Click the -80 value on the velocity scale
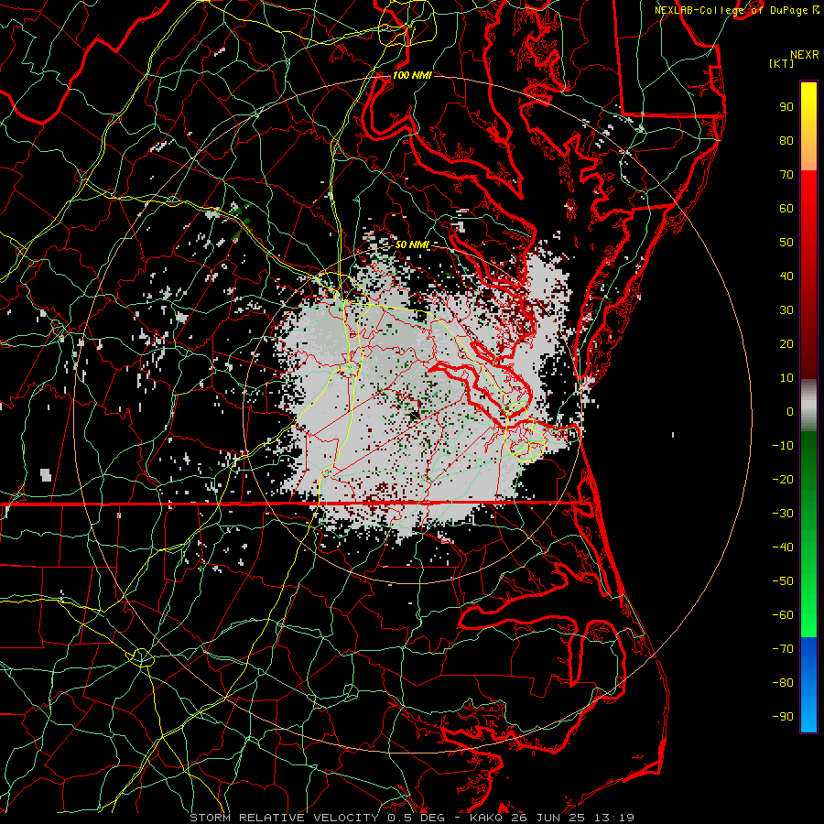 tap(783, 683)
